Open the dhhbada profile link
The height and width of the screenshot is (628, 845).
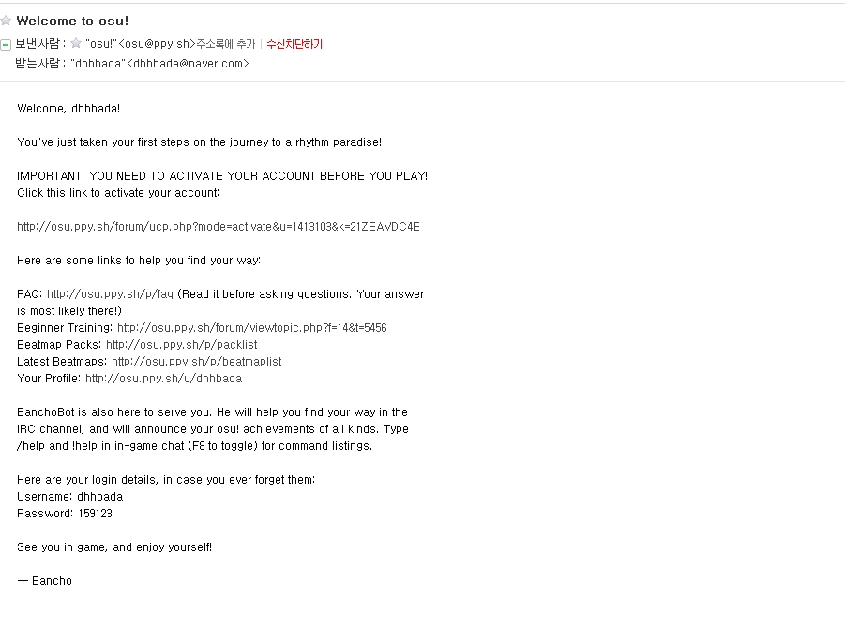(163, 379)
